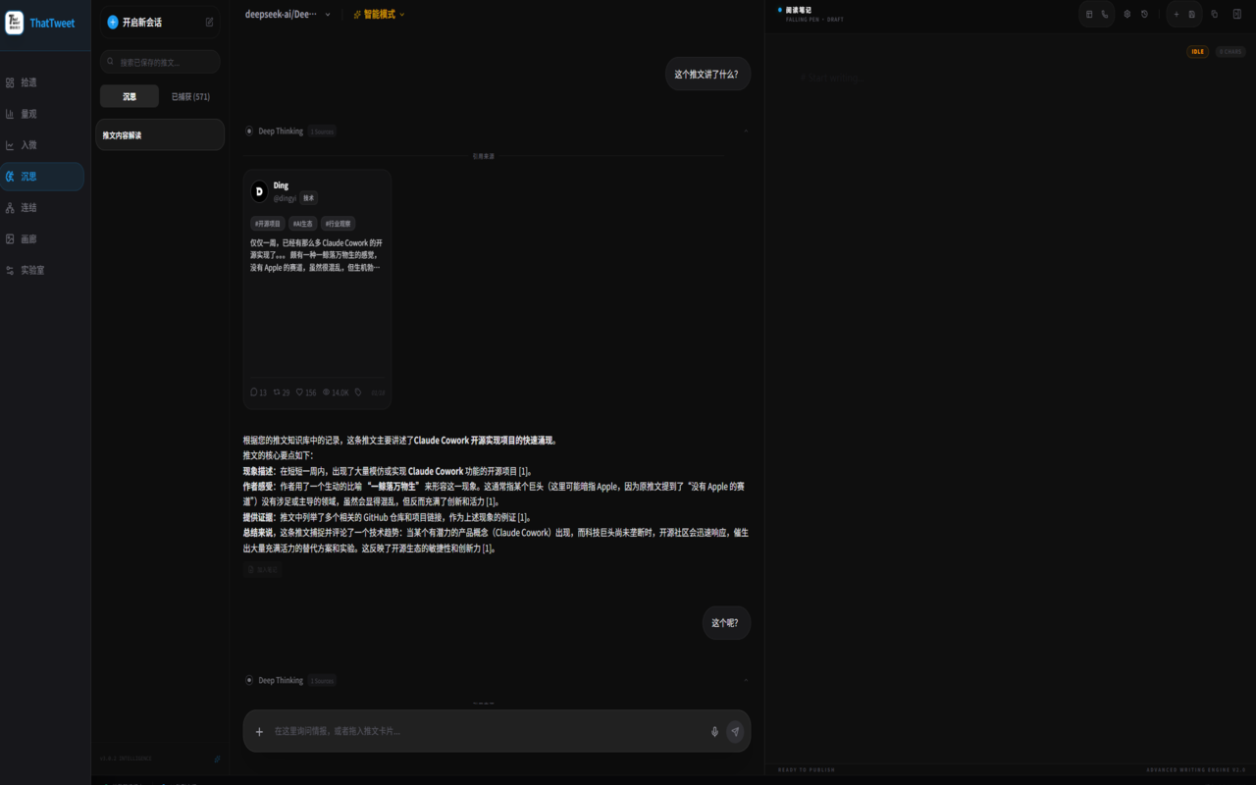Click the views eye icon showing 14.0K

[327, 392]
